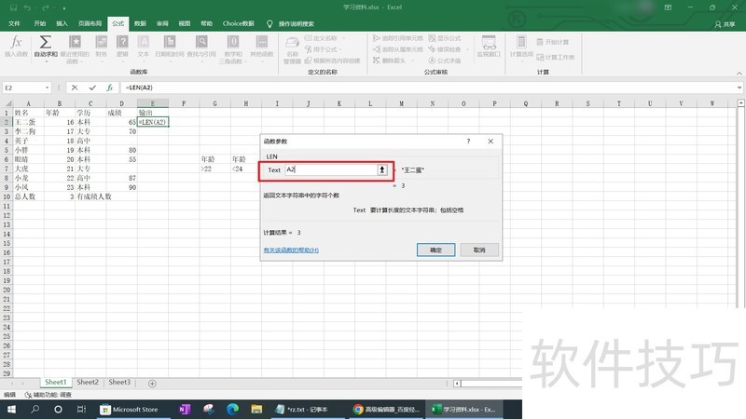Switch to the 数据 ribbon tab
Image resolution: width=746 pixels, height=419 pixels.
click(140, 23)
